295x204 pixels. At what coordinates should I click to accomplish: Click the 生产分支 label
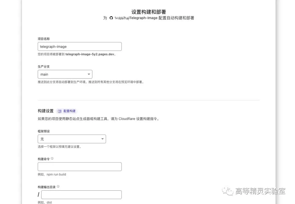[x=44, y=67]
